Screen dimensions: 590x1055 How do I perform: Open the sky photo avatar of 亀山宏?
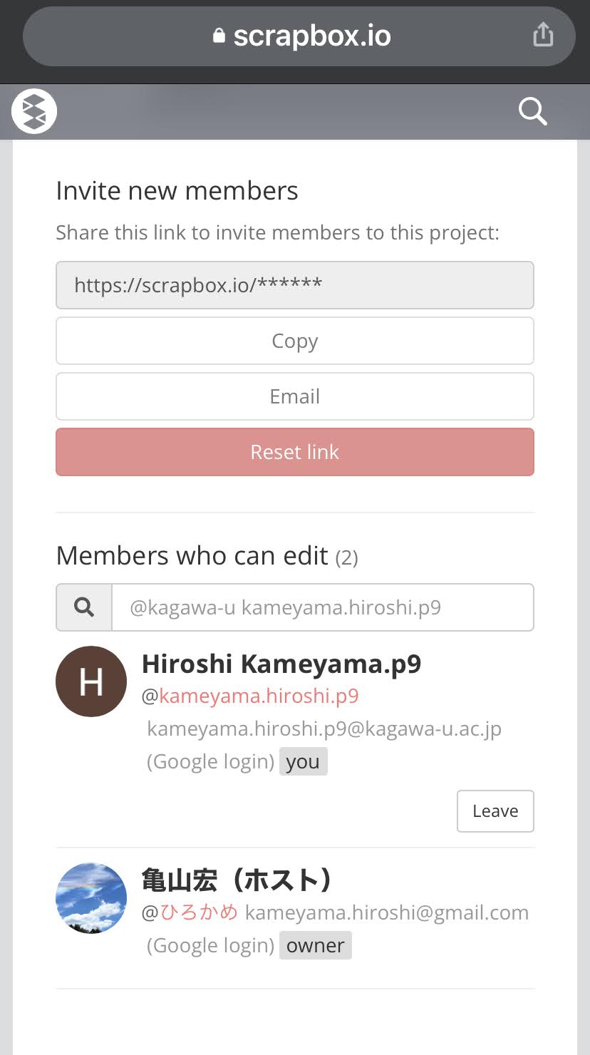point(91,898)
